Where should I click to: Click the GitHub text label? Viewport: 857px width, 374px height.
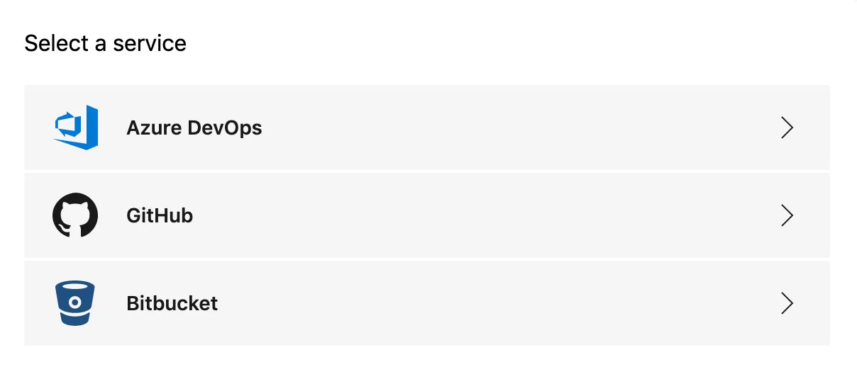tap(160, 215)
